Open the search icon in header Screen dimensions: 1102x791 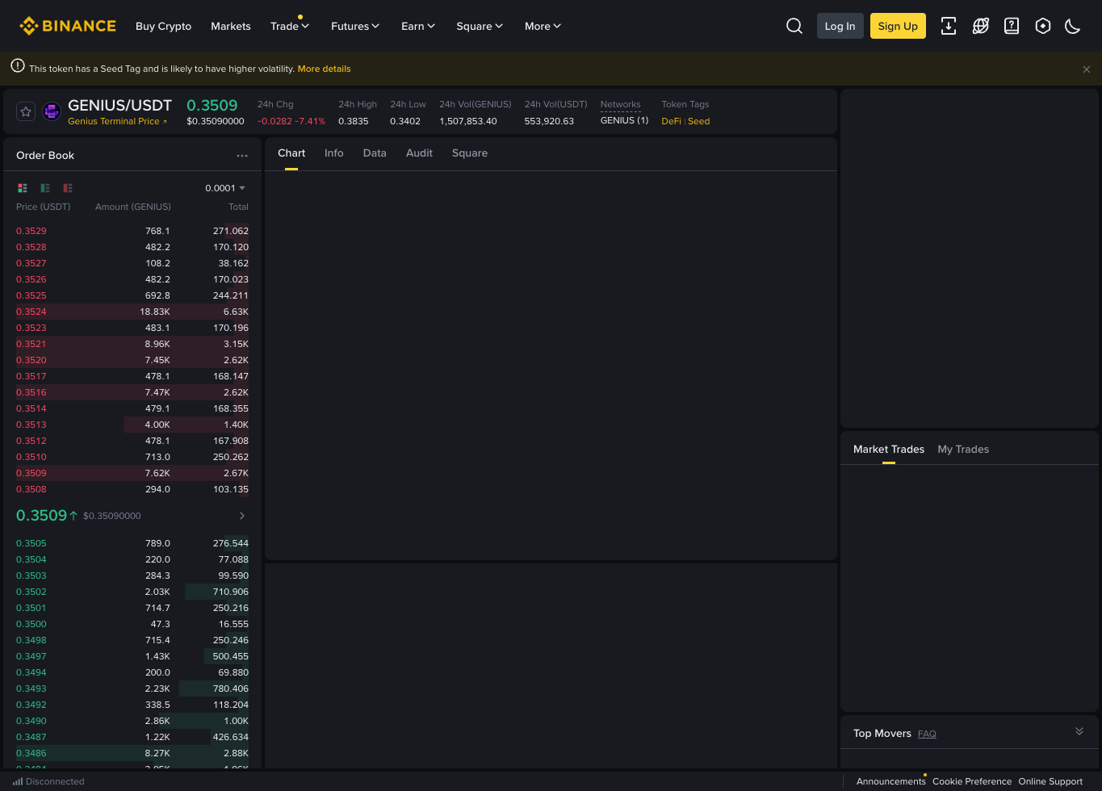(x=794, y=26)
